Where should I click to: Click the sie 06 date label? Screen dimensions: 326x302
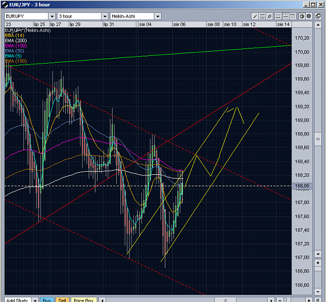179,25
